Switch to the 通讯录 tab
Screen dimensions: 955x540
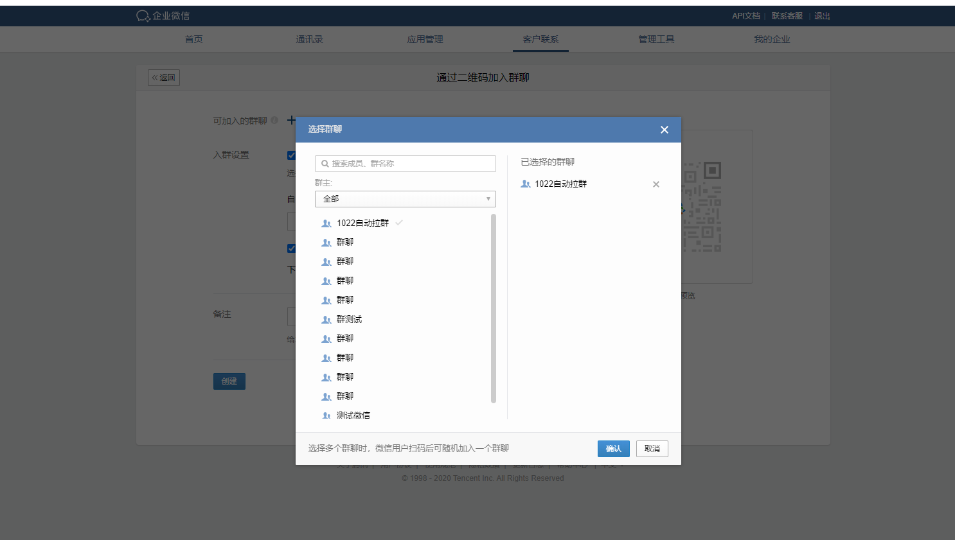[309, 39]
